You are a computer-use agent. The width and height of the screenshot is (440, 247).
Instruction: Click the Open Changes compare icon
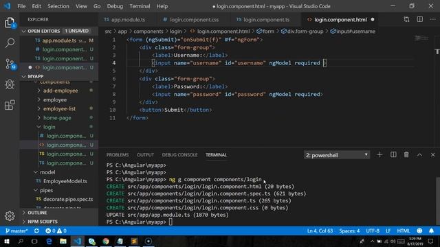406,19
